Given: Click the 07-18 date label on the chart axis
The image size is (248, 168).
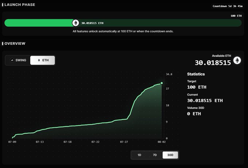Looking at the screenshot, I should 67,142.
